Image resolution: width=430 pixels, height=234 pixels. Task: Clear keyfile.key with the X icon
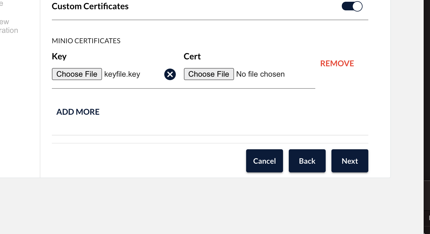[x=170, y=74]
